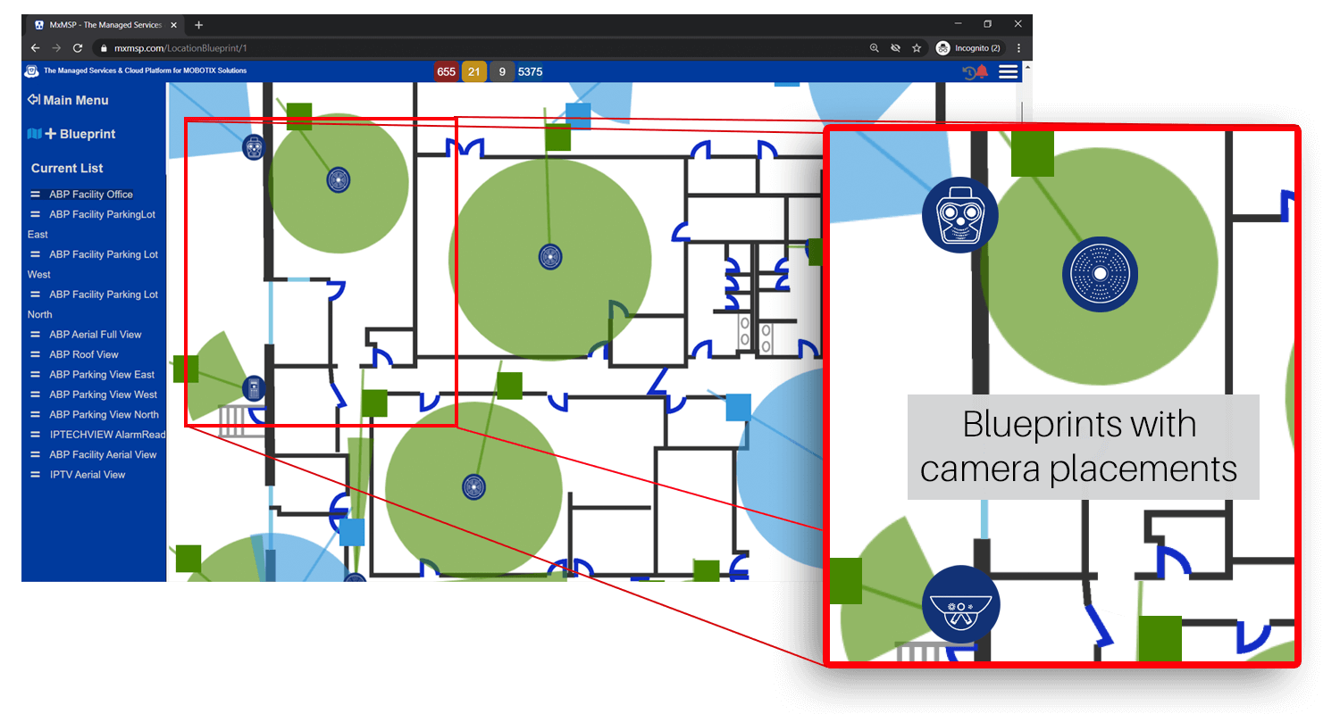This screenshot has height=714, width=1340.
Task: Open the hamburger menu in the MxMSP header
Action: 1008,71
